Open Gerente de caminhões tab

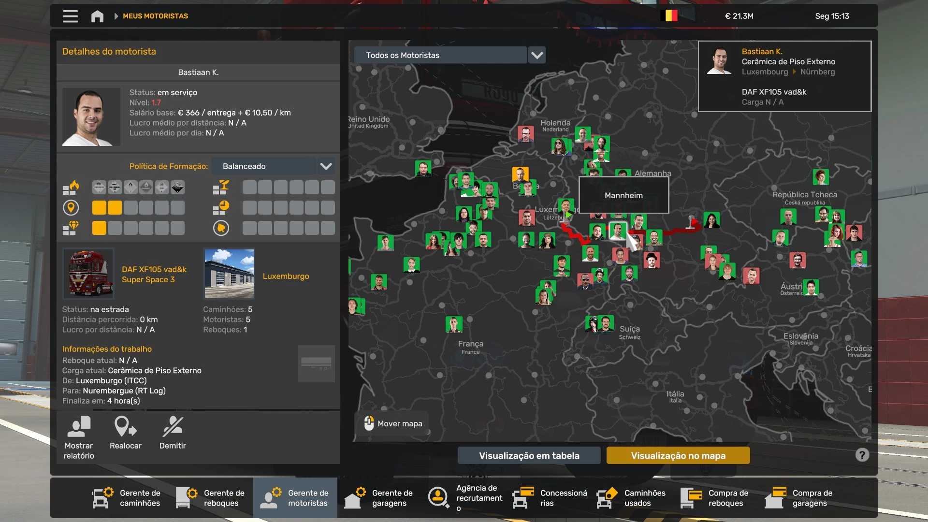click(x=127, y=498)
